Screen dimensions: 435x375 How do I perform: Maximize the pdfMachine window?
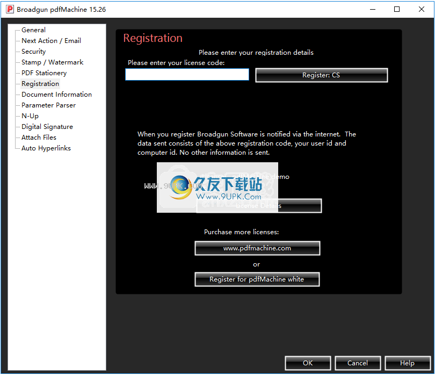click(397, 10)
